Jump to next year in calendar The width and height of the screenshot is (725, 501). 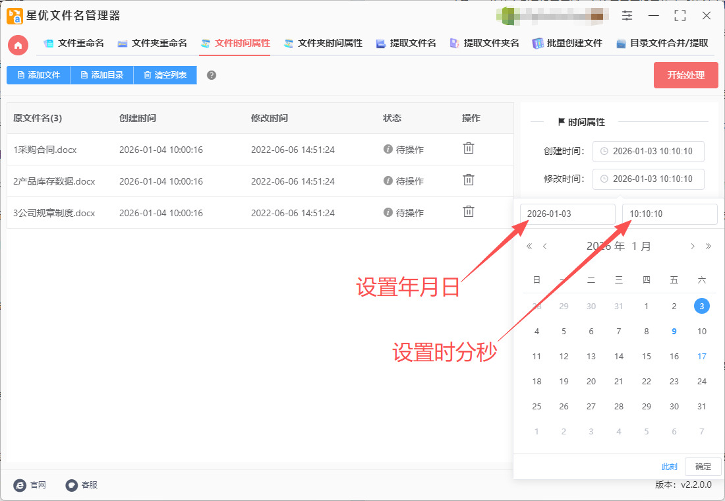tap(709, 247)
